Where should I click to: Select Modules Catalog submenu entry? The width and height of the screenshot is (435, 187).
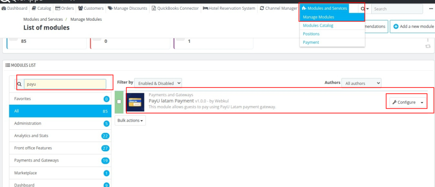click(x=332, y=25)
